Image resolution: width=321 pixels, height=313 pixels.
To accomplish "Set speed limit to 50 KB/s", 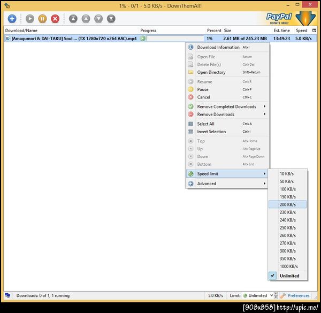I will pyautogui.click(x=287, y=181).
